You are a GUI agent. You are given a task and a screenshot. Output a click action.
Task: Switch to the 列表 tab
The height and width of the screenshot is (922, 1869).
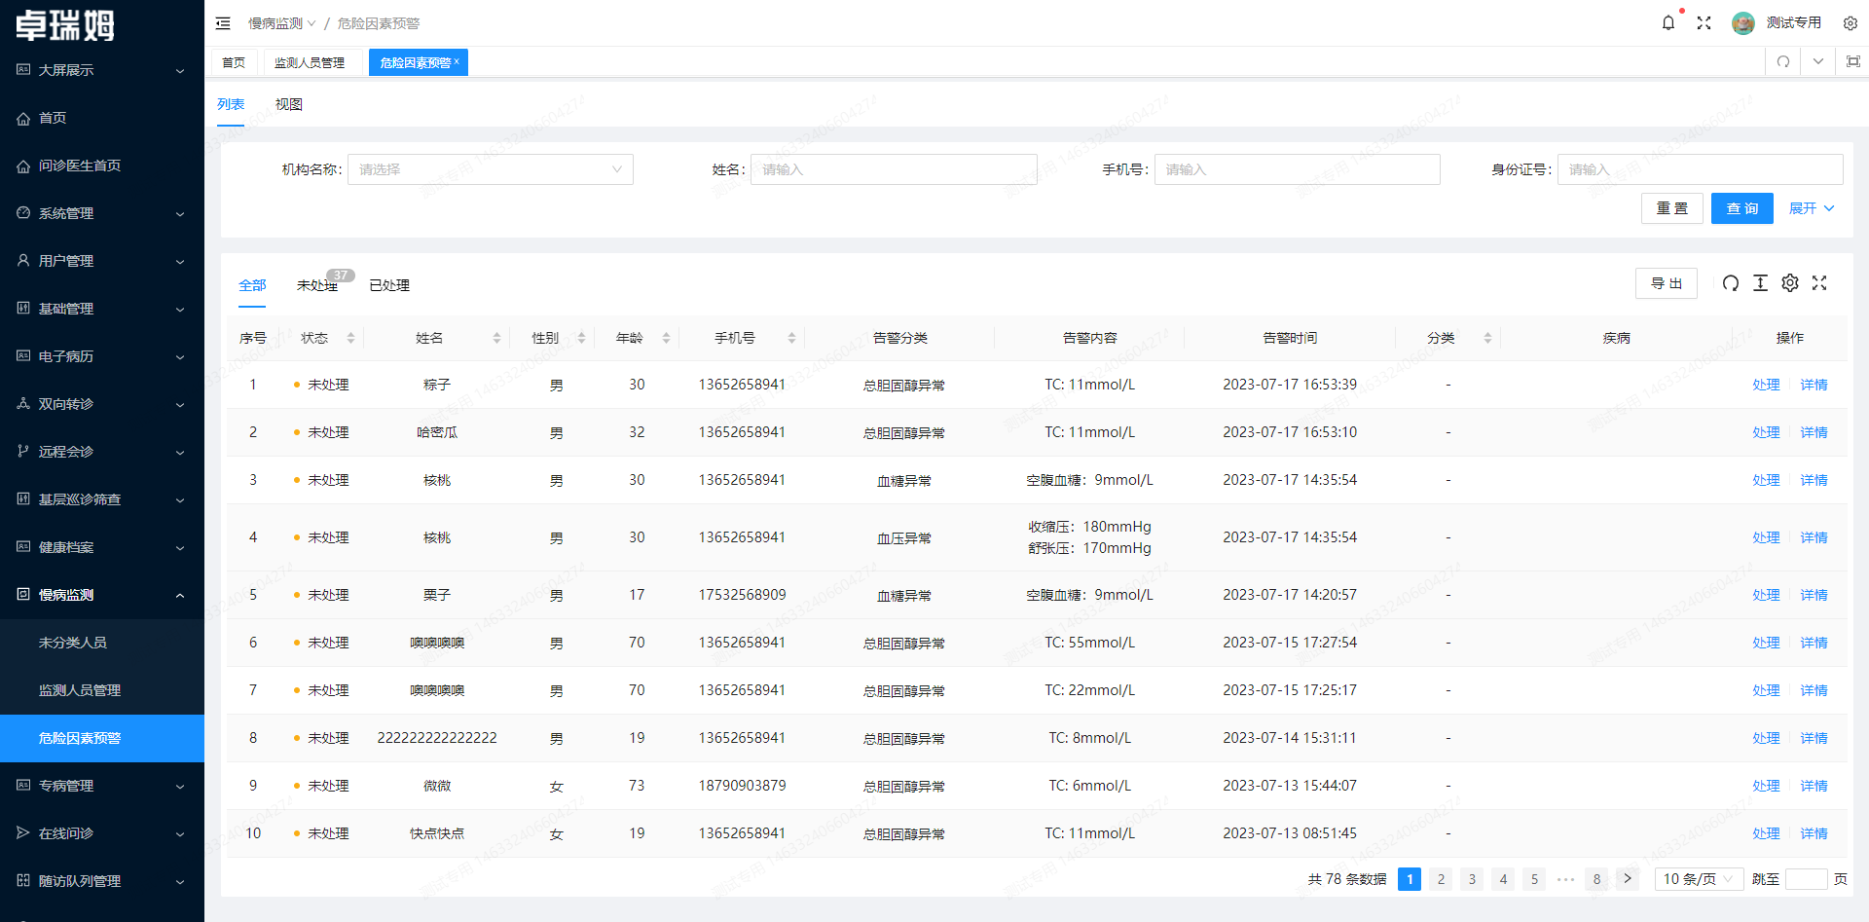coord(231,104)
